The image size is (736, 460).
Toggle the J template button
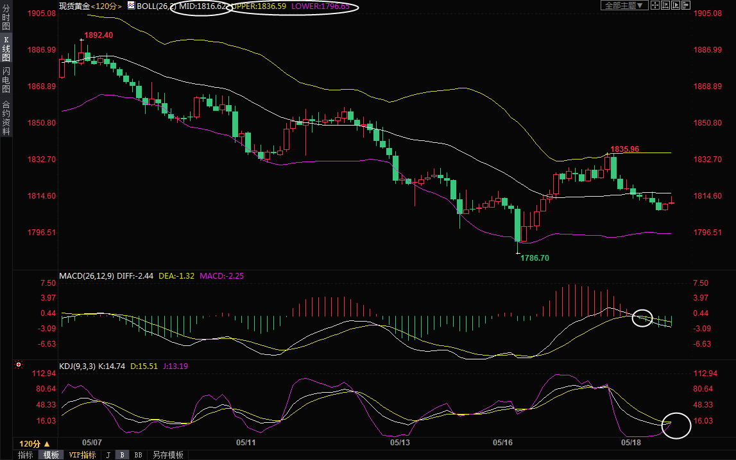[108, 455]
